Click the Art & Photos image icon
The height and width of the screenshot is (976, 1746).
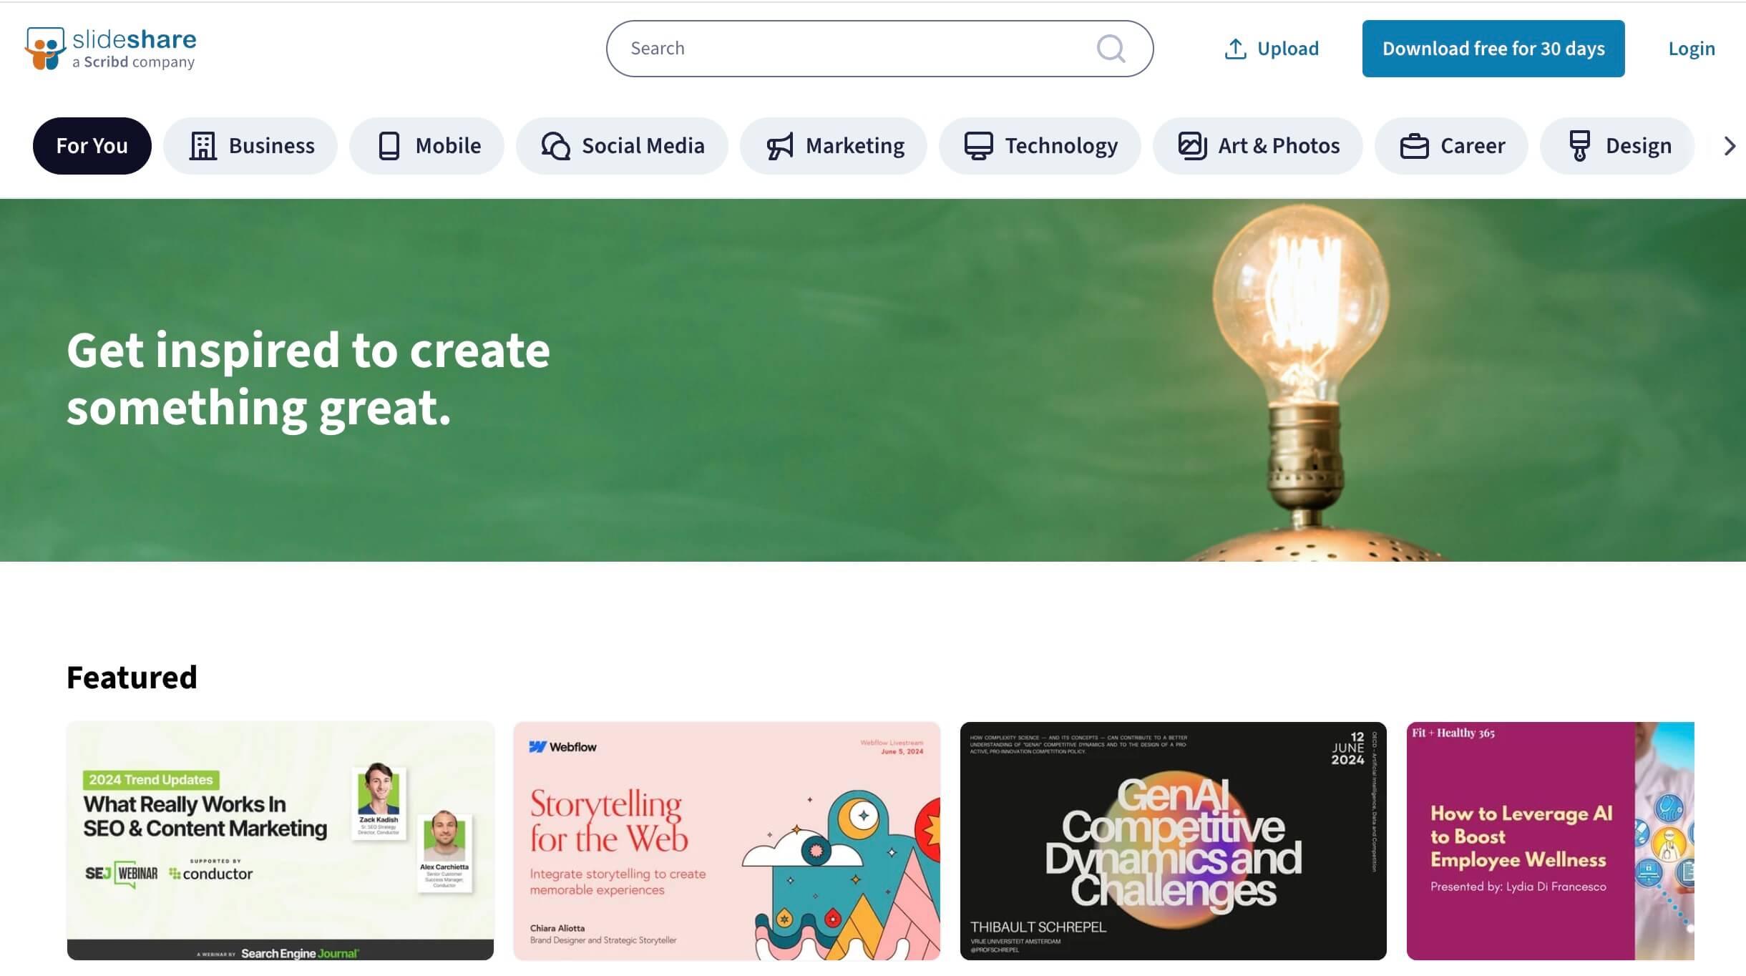[1192, 146]
